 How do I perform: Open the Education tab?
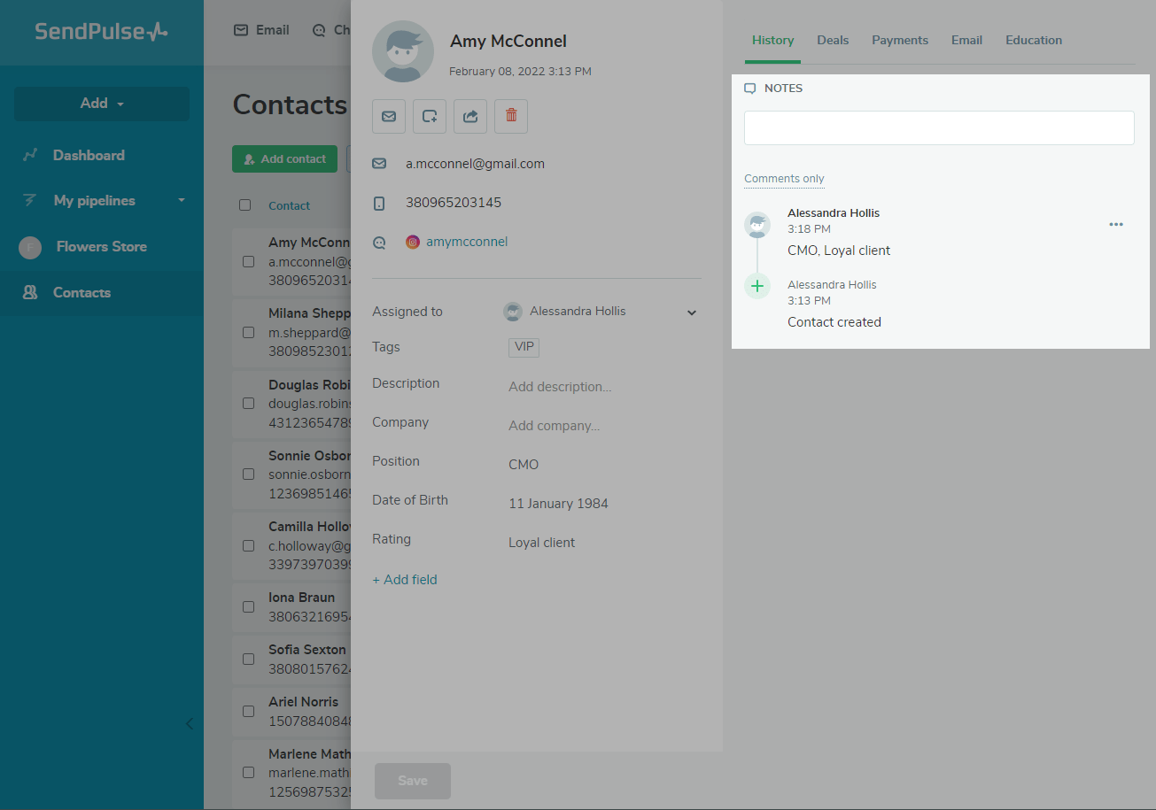(x=1034, y=41)
